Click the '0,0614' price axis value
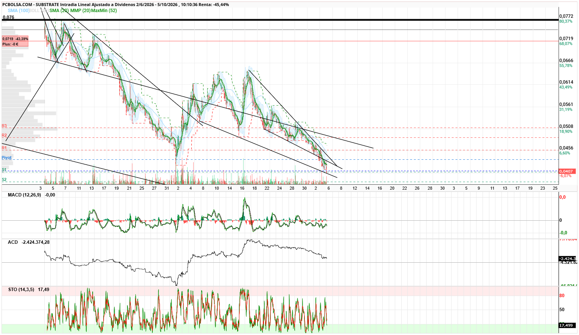 tap(566, 82)
